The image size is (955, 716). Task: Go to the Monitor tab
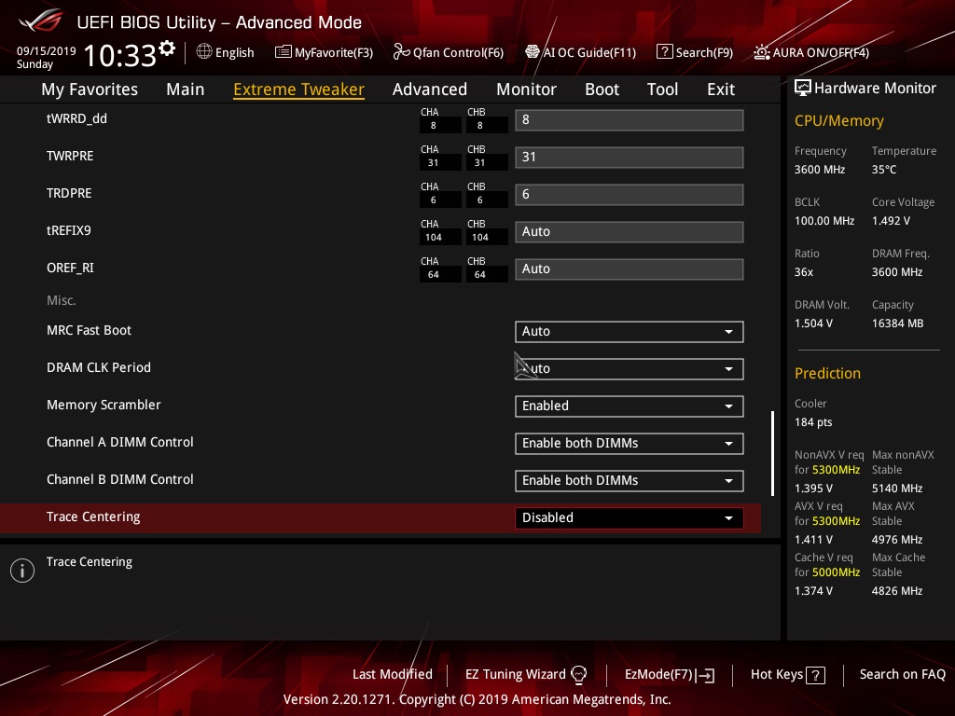tap(526, 89)
